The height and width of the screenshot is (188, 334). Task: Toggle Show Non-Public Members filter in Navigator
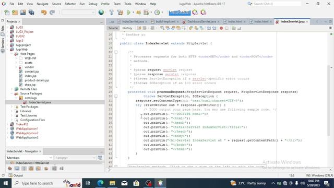coord(31,169)
